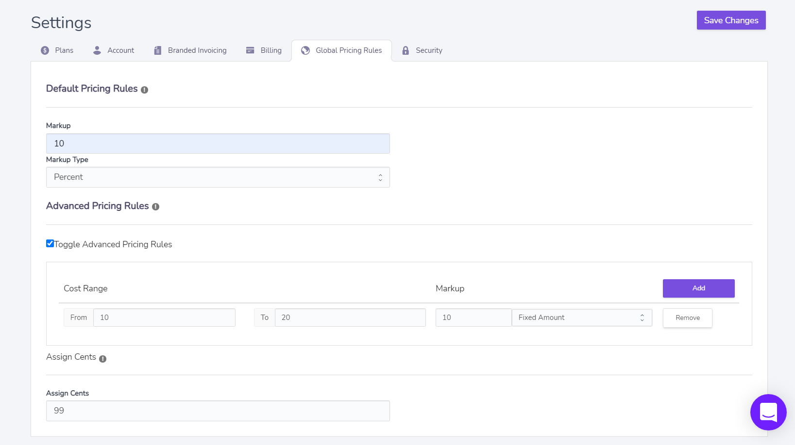Image resolution: width=795 pixels, height=445 pixels.
Task: Remove the 10 to 20 cost range rule
Action: coord(688,318)
